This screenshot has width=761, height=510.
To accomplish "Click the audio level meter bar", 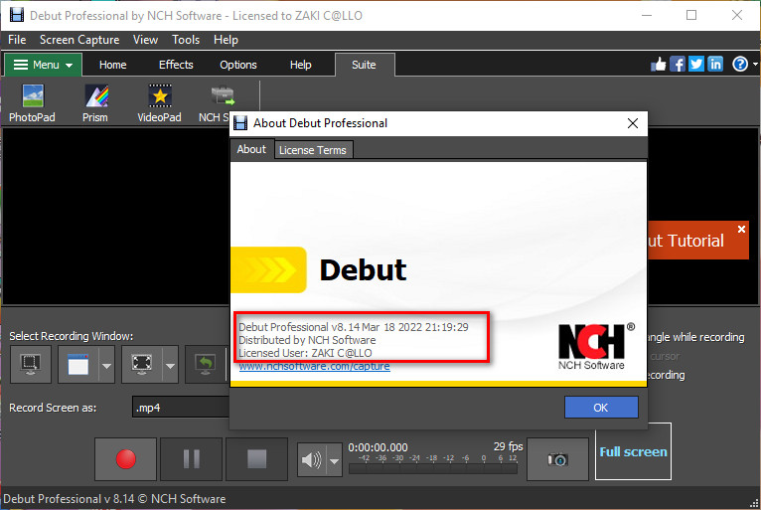I will pyautogui.click(x=433, y=468).
